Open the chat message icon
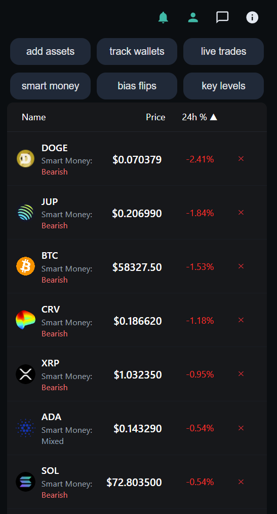This screenshot has height=514, width=277. click(x=222, y=17)
